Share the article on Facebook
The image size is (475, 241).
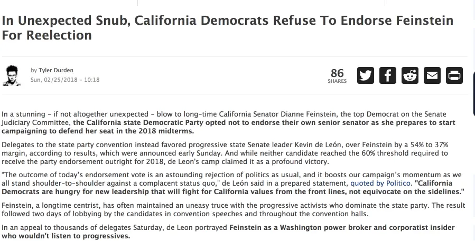click(x=387, y=75)
